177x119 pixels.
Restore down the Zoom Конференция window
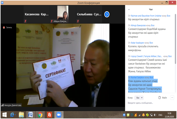point(167,3)
